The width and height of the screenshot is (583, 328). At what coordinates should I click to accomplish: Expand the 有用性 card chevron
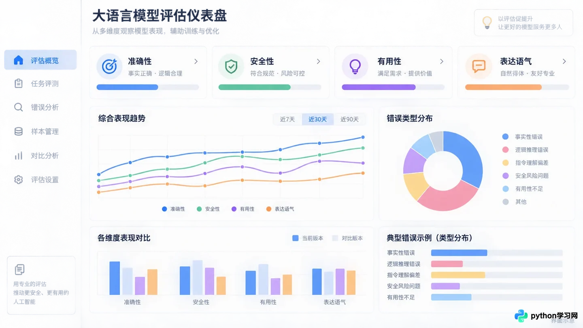442,62
